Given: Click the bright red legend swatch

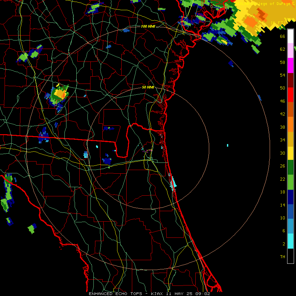Looking at the screenshot, I should click(290, 95).
